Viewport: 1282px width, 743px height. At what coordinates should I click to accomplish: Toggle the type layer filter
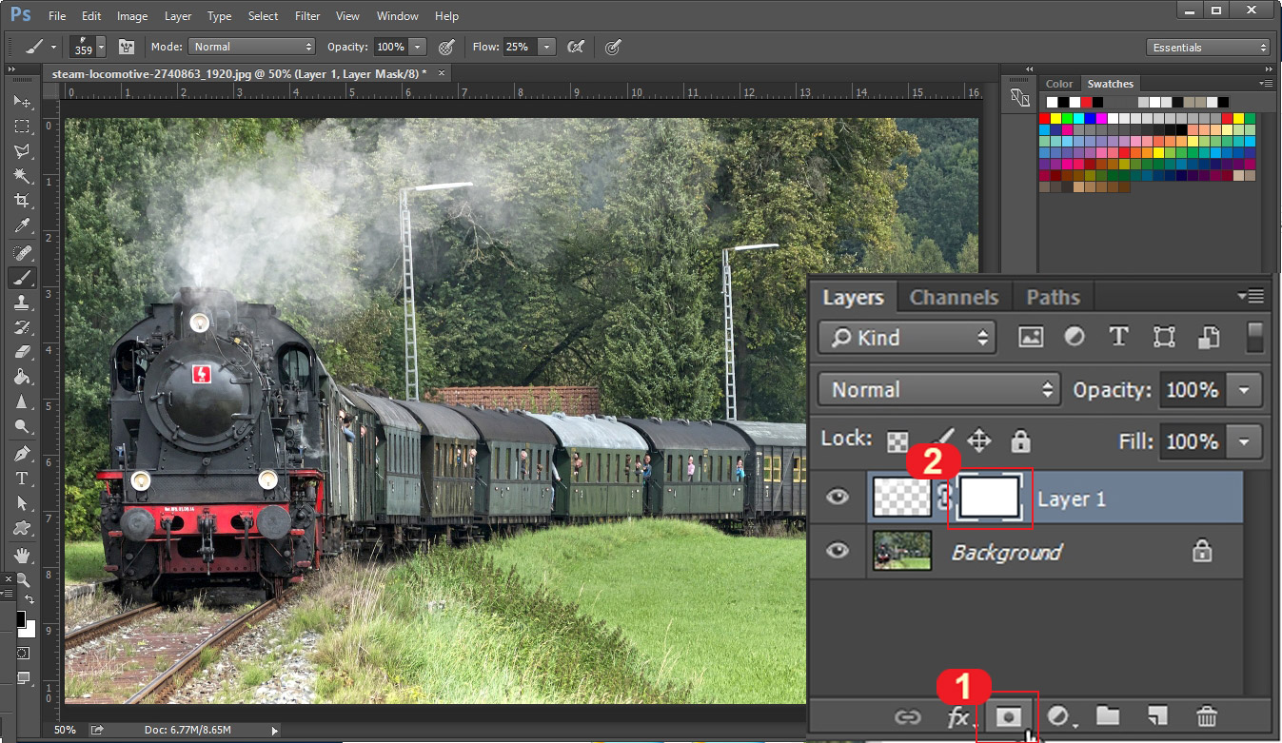(1118, 337)
